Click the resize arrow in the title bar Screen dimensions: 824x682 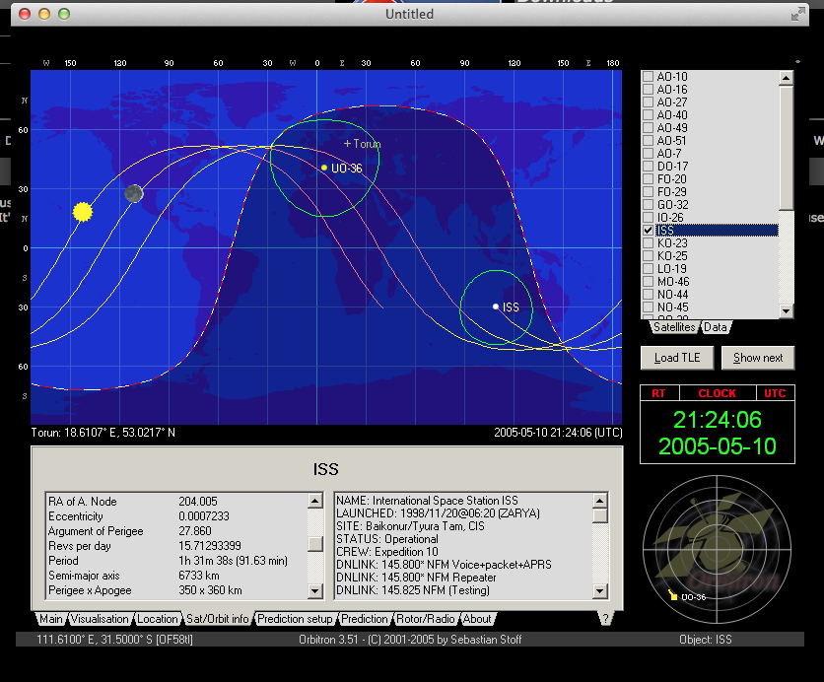pos(796,14)
